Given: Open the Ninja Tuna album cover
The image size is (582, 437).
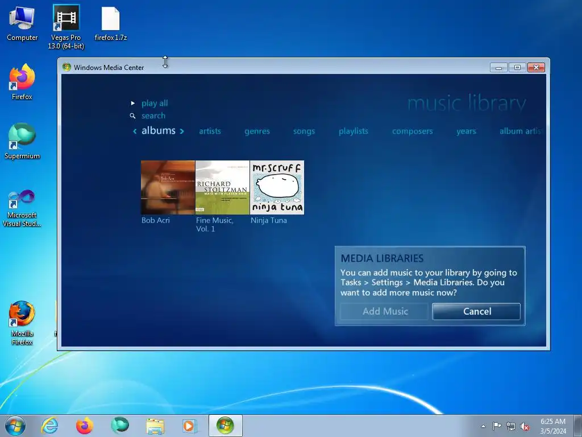Looking at the screenshot, I should pyautogui.click(x=277, y=187).
